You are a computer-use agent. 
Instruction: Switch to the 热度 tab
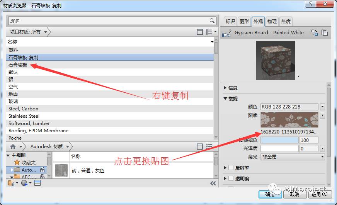coord(286,21)
